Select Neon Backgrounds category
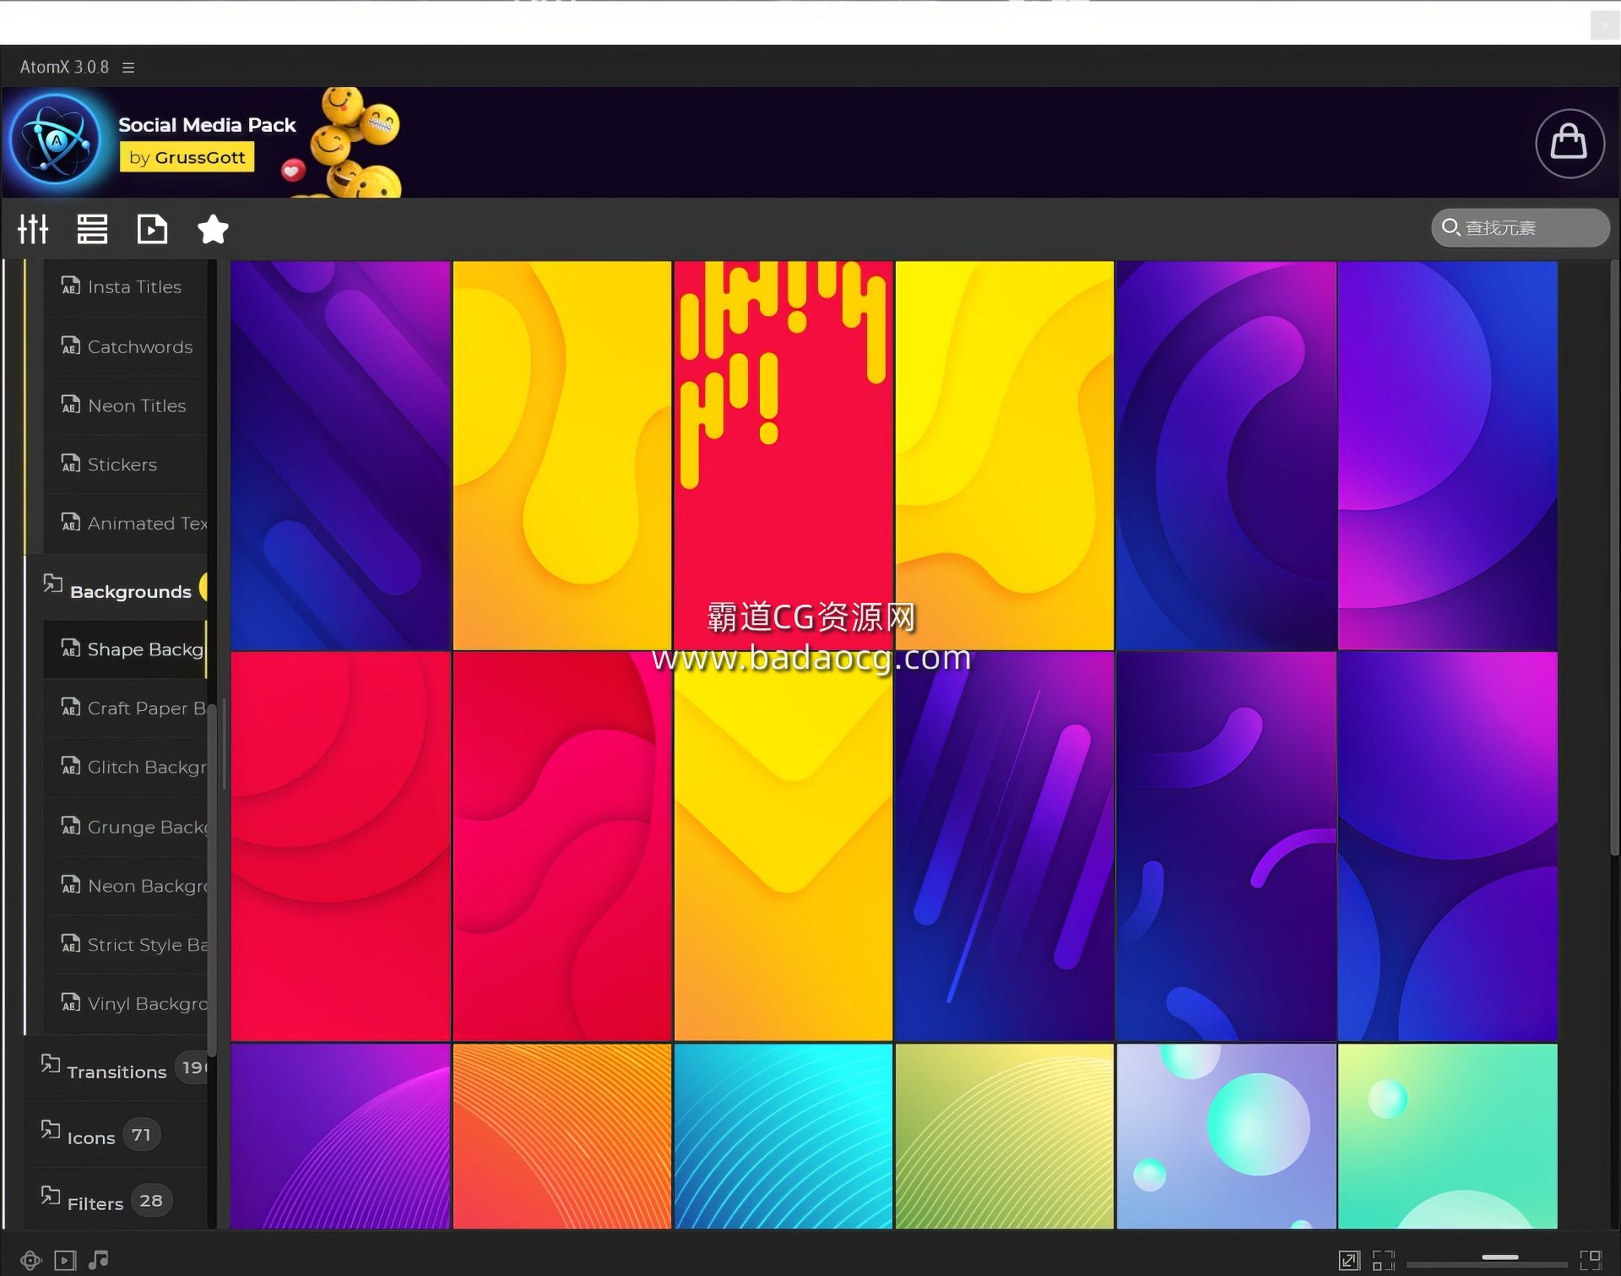 pyautogui.click(x=125, y=886)
